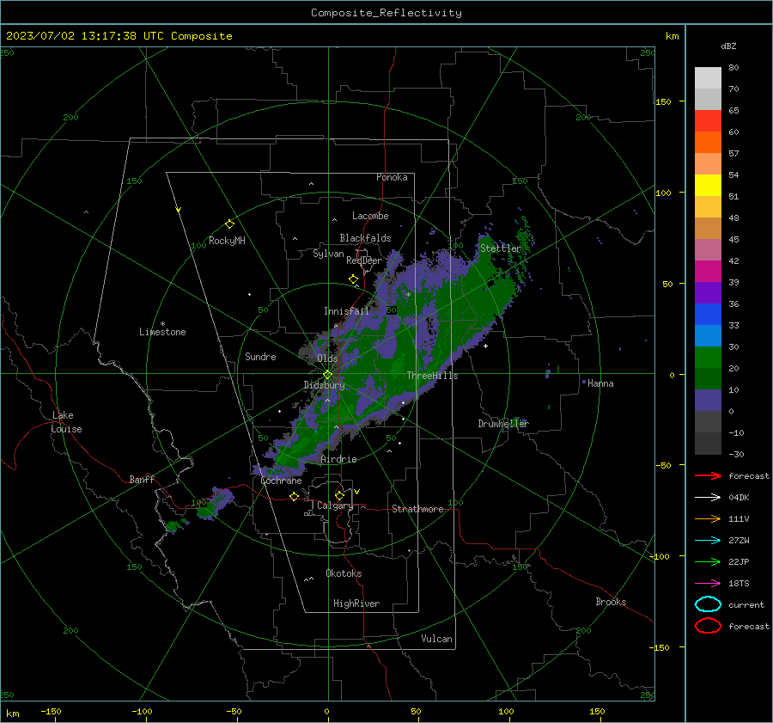Click the 33 dBZ light blue swatch
The height and width of the screenshot is (723, 773).
click(708, 335)
